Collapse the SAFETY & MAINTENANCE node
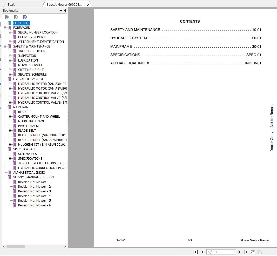The height and width of the screenshot is (256, 277). pos(5,46)
